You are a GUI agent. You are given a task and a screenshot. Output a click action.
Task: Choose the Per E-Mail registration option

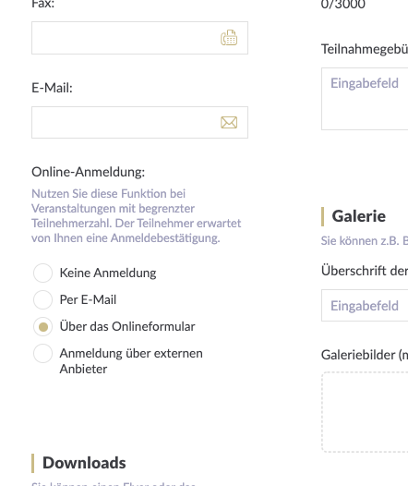coord(42,299)
